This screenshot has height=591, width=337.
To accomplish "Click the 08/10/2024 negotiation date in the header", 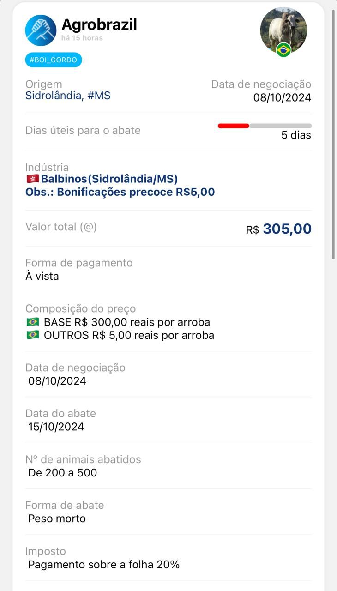I will click(x=282, y=98).
